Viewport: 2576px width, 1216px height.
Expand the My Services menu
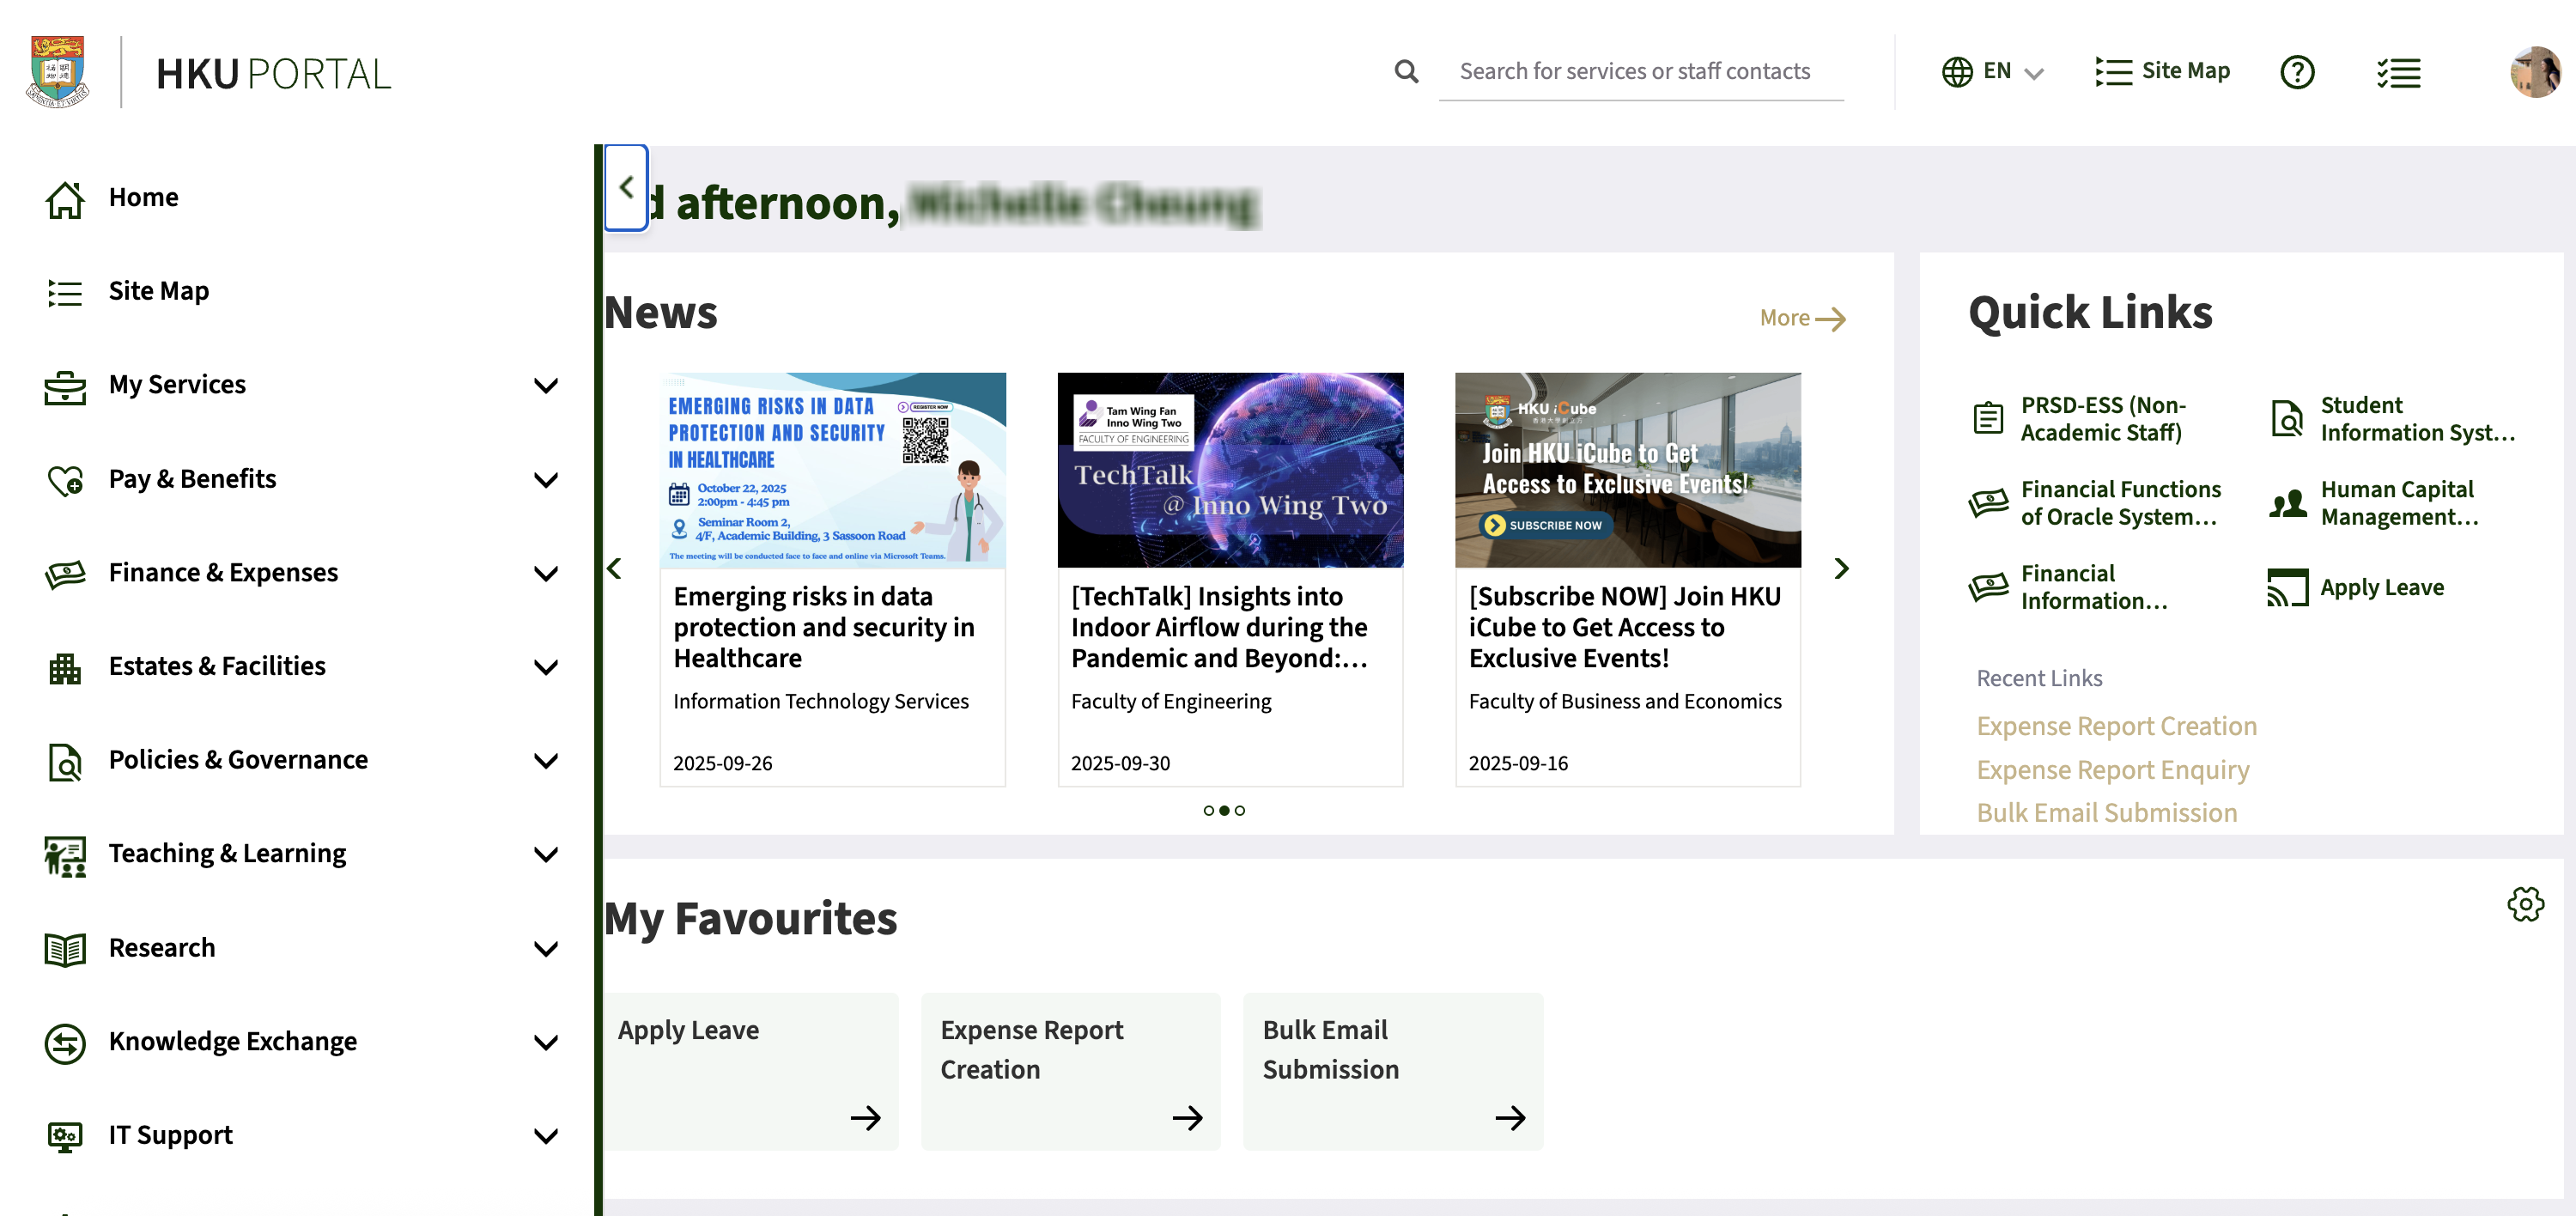click(x=546, y=385)
